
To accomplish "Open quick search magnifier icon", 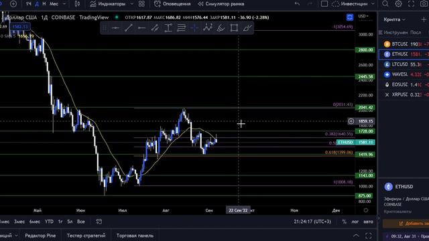I will coord(385,4).
